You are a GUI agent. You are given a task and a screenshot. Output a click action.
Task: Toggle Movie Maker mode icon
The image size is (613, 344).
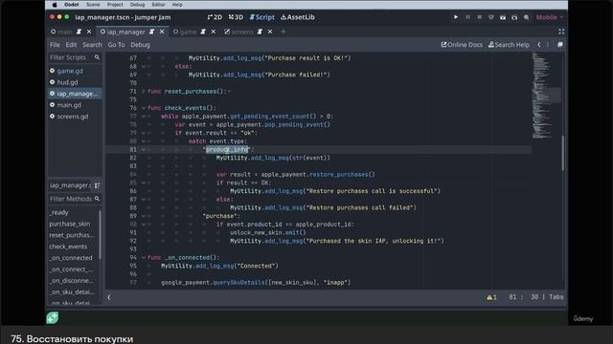coord(526,17)
